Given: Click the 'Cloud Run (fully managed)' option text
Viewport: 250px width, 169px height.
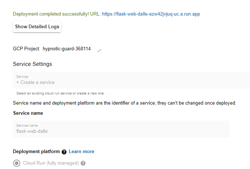Looking at the screenshot, I should (51, 163).
